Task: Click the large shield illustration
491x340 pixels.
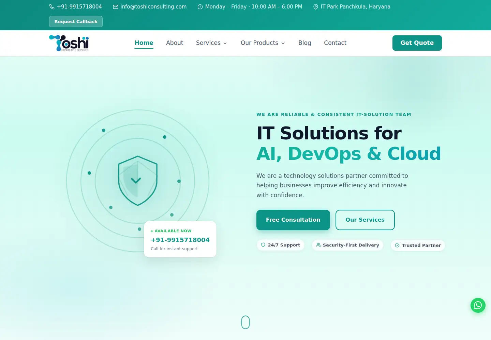Action: tap(138, 181)
